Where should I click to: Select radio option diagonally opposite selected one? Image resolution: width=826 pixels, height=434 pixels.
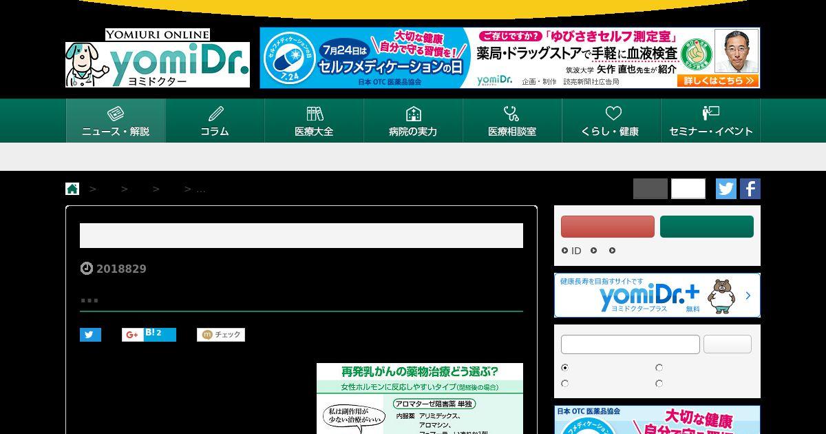(659, 384)
